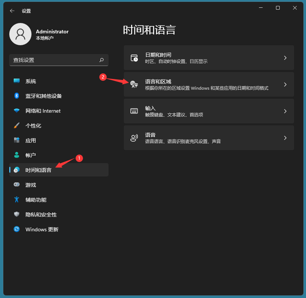The width and height of the screenshot is (306, 298).
Task: Select 应用 in the sidebar
Action: 59,140
